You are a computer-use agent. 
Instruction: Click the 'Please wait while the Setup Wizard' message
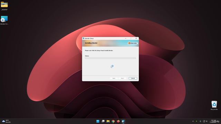[99, 51]
